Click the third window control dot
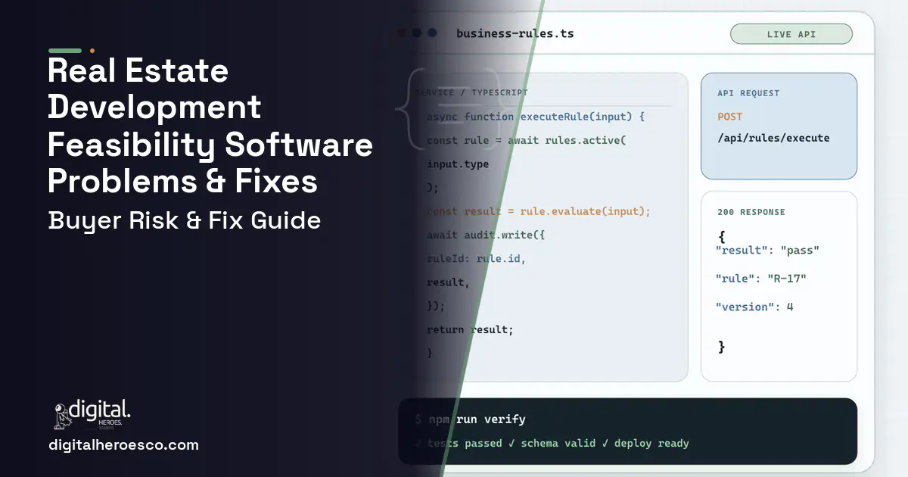Image resolution: width=908 pixels, height=477 pixels. [432, 33]
